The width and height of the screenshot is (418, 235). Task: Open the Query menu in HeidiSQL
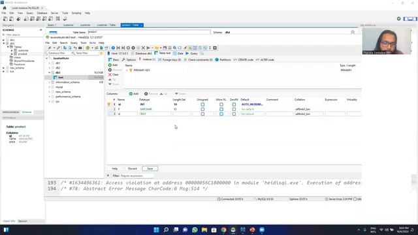tap(74, 43)
